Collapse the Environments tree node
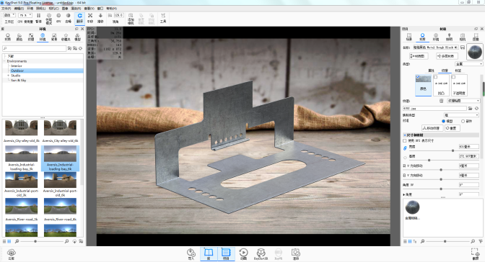This screenshot has width=485, height=262. coord(4,61)
